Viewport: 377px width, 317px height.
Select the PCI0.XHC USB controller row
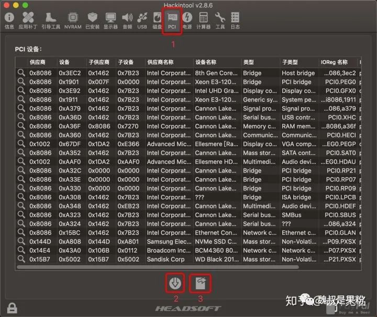[x=188, y=117]
